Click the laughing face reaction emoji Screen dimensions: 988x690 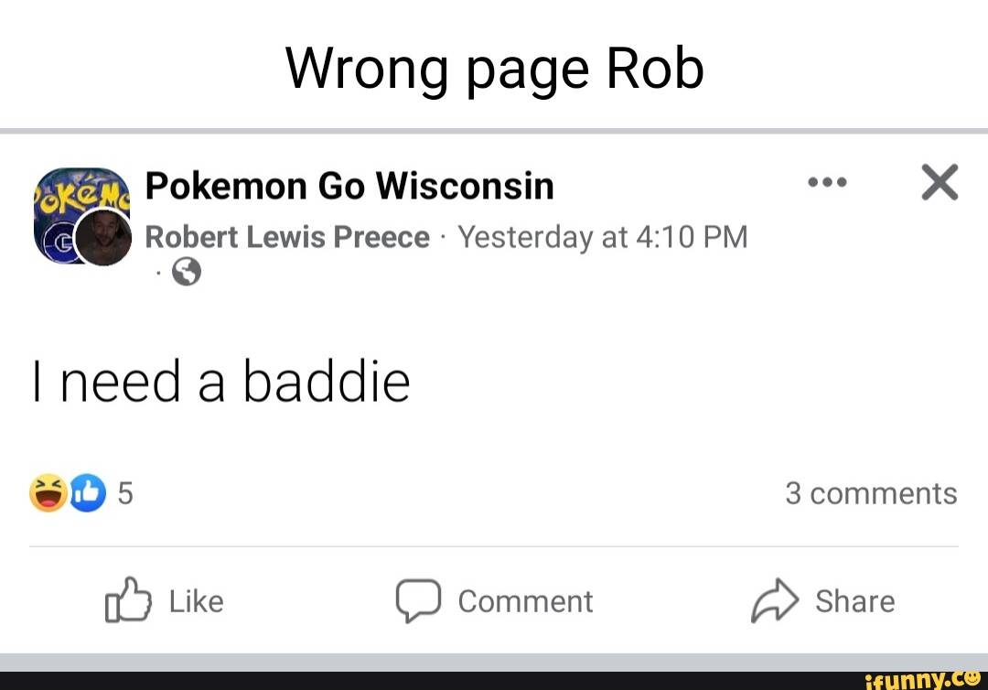point(48,493)
